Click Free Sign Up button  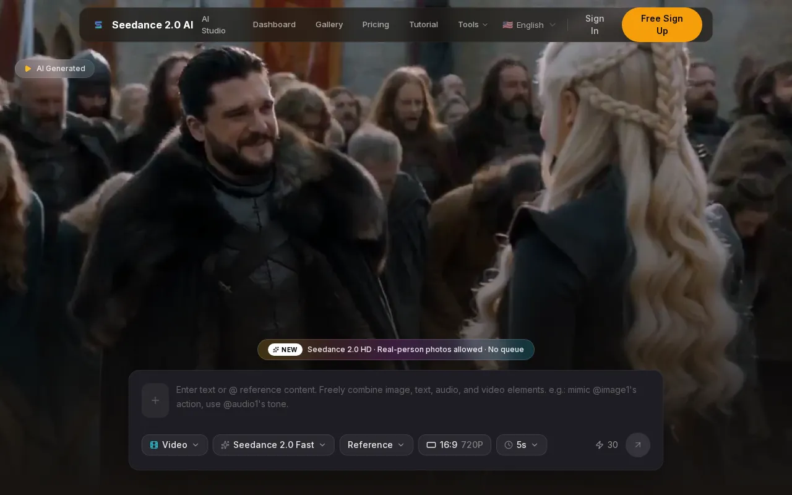coord(662,25)
